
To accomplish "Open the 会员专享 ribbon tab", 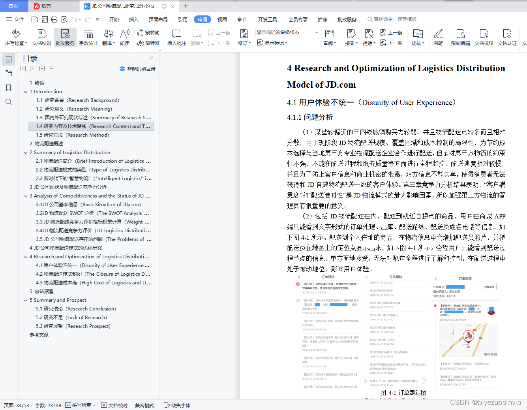I will [x=298, y=19].
